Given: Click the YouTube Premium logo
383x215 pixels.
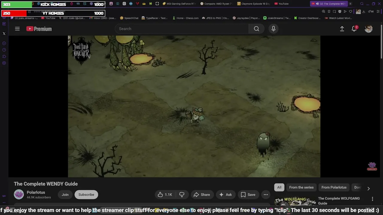Looking at the screenshot, I should 39,29.
